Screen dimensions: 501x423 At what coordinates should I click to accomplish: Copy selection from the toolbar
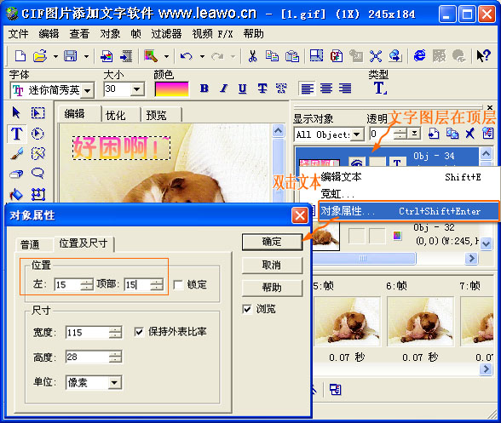(272, 56)
